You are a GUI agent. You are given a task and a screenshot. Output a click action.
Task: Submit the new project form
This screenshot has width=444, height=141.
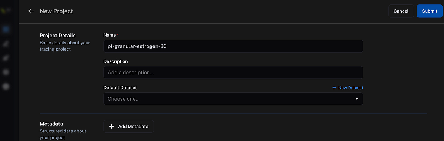point(430,11)
